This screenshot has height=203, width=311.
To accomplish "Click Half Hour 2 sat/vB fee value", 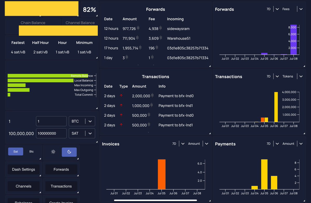I will coord(40,52).
